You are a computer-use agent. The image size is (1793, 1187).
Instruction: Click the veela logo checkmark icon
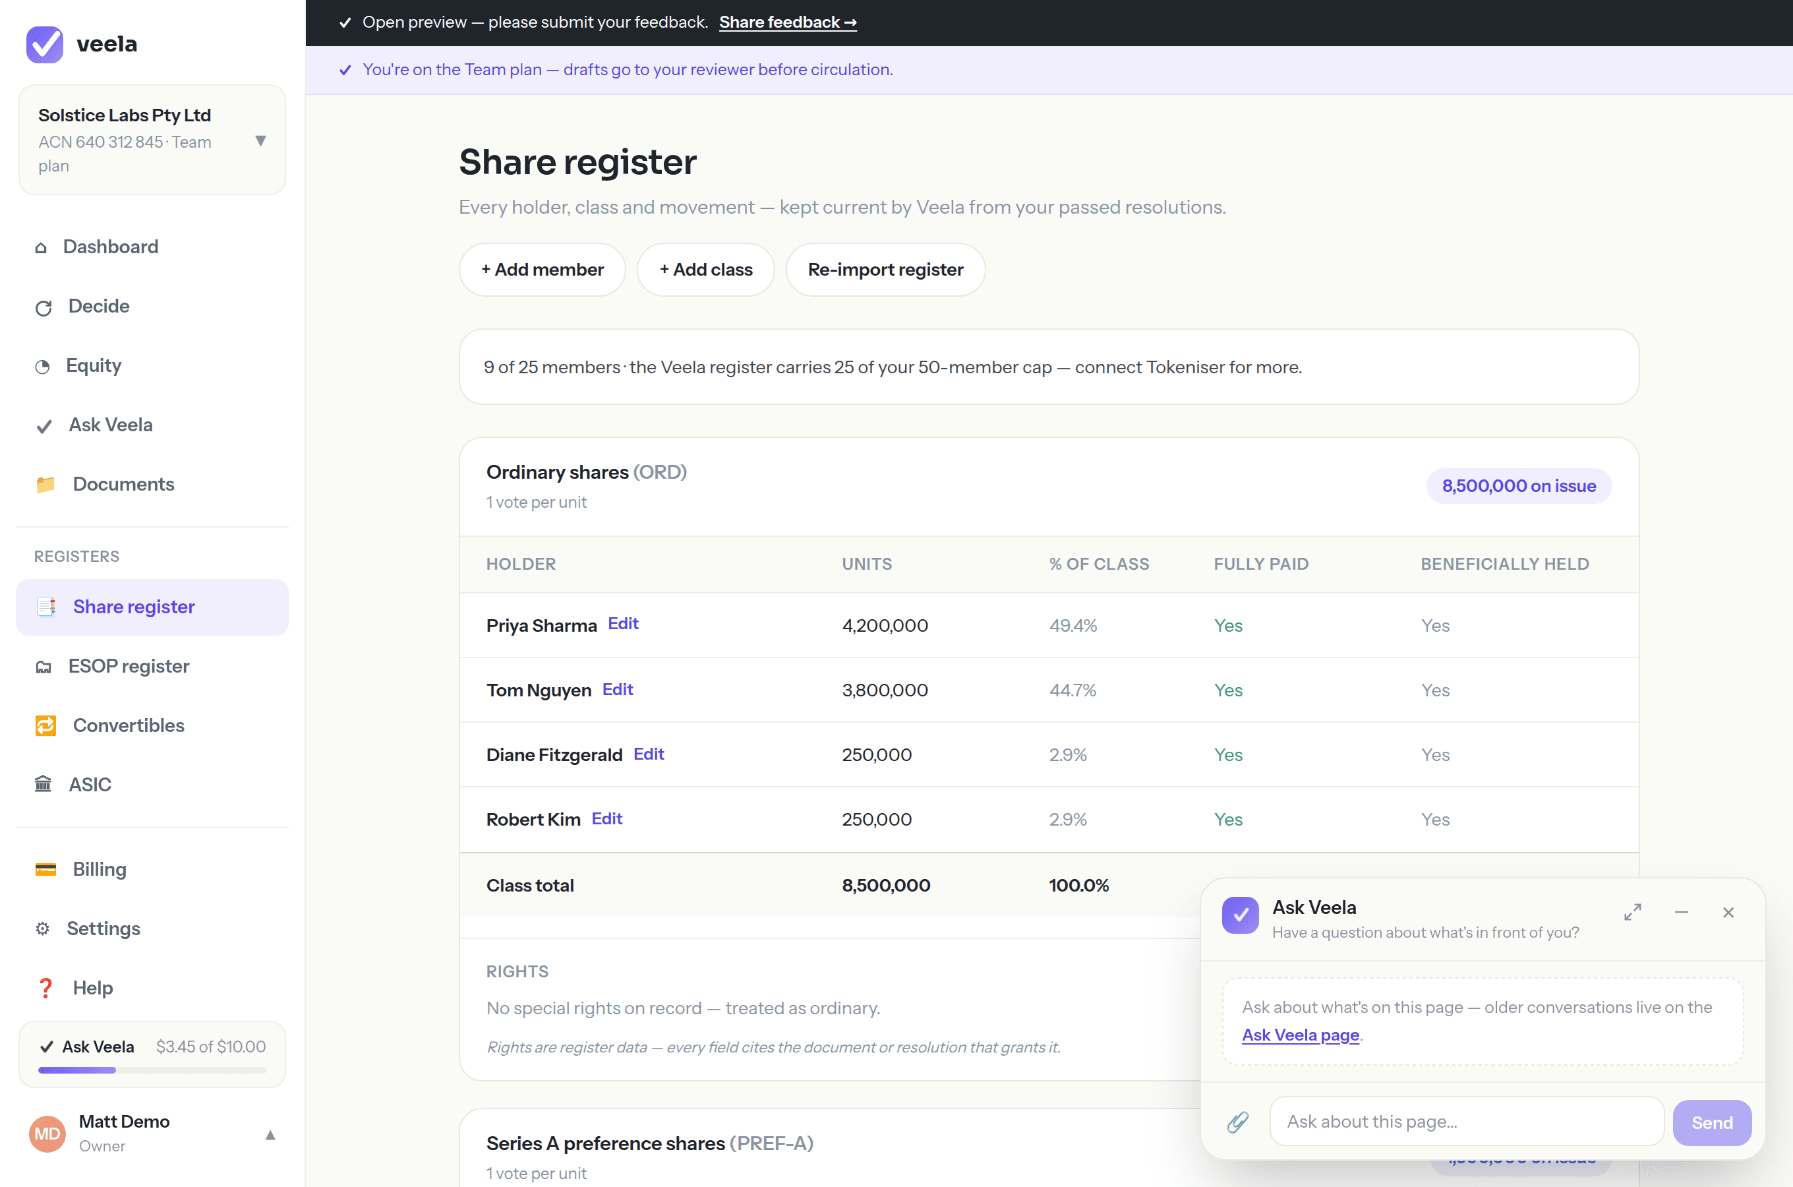coord(45,44)
